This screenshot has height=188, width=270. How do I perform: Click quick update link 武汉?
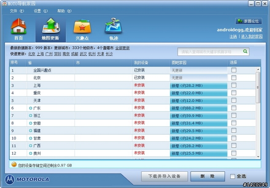click(84, 54)
